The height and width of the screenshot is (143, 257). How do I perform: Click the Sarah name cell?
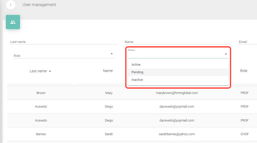[109, 134]
